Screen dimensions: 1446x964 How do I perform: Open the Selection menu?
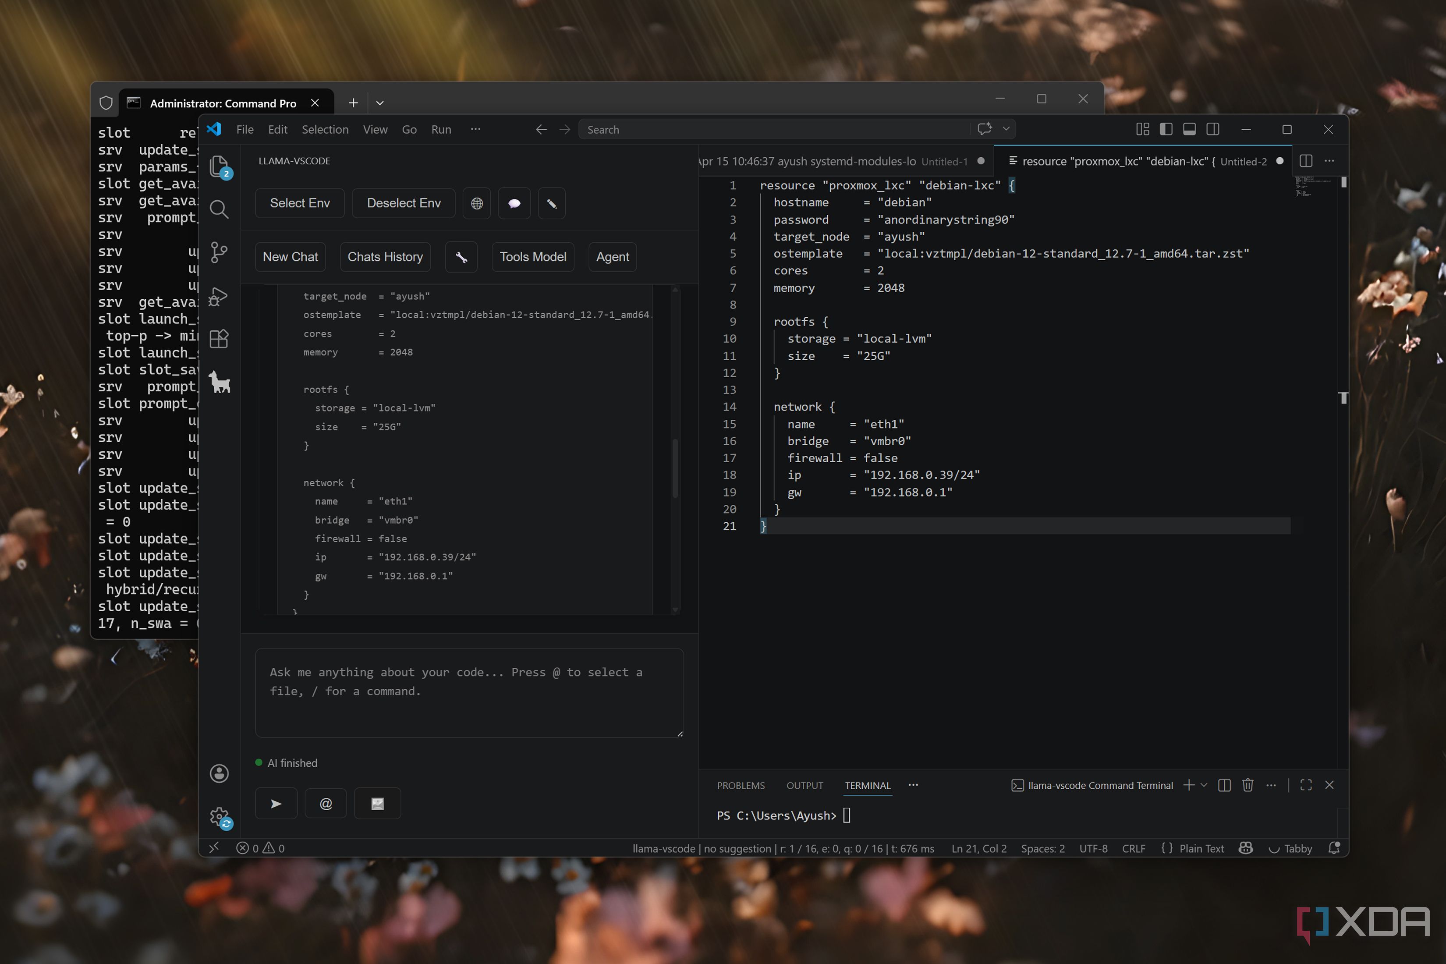pyautogui.click(x=325, y=130)
